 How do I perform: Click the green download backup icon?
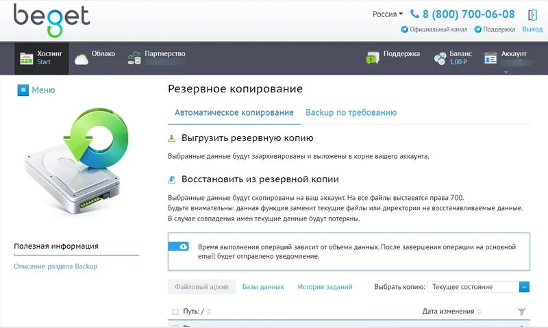tap(171, 138)
